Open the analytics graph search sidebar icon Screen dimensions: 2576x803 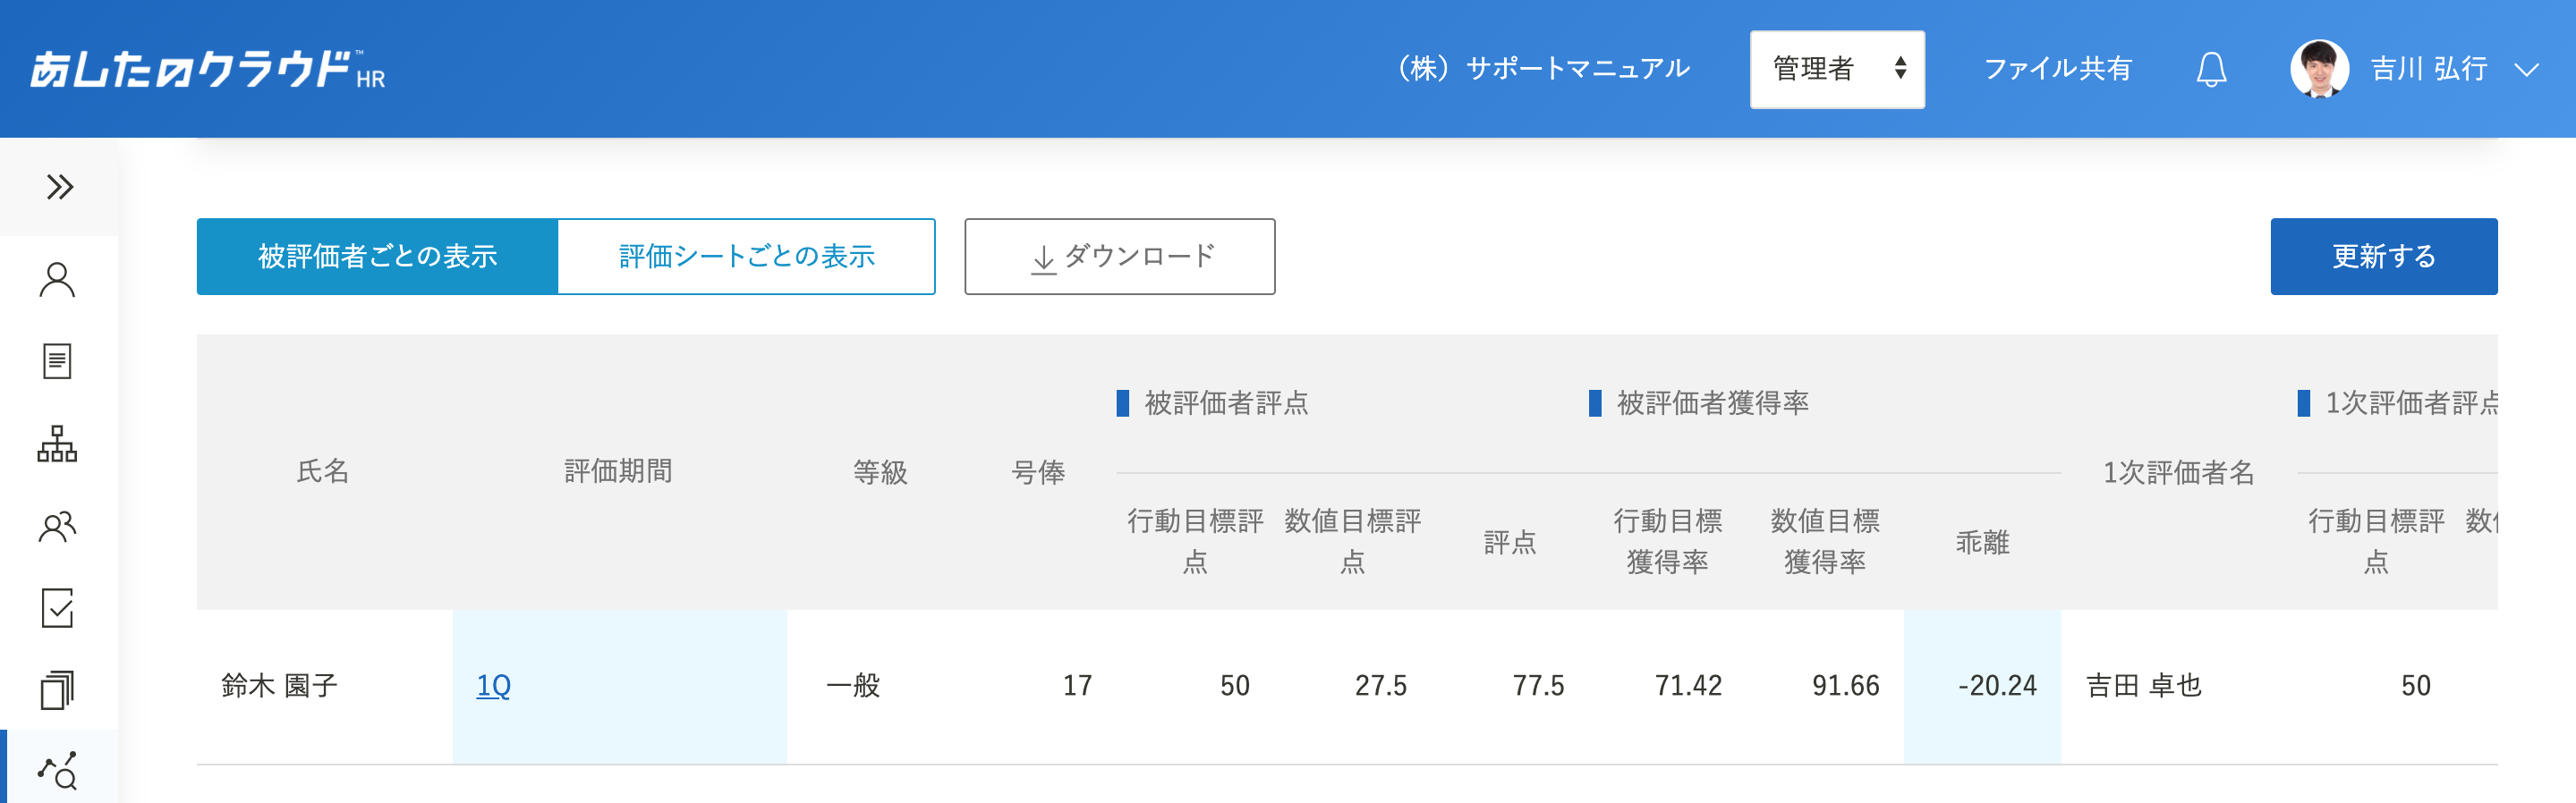click(57, 770)
